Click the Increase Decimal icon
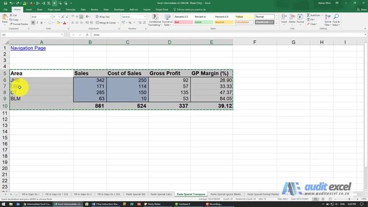This screenshot has width=368, height=207. click(140, 23)
